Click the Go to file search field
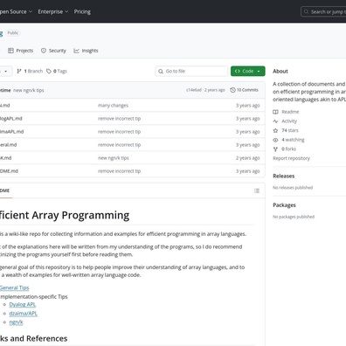Screen dimensions: 346x346 (x=191, y=71)
